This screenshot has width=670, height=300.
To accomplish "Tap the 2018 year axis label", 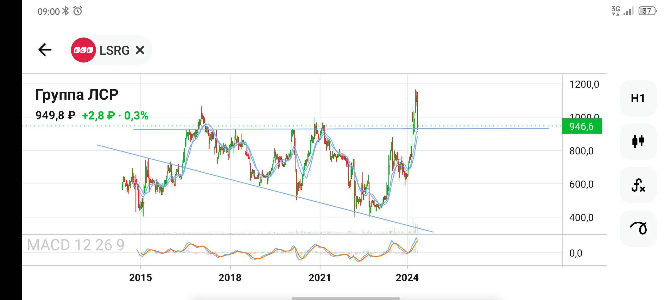I will tap(230, 277).
